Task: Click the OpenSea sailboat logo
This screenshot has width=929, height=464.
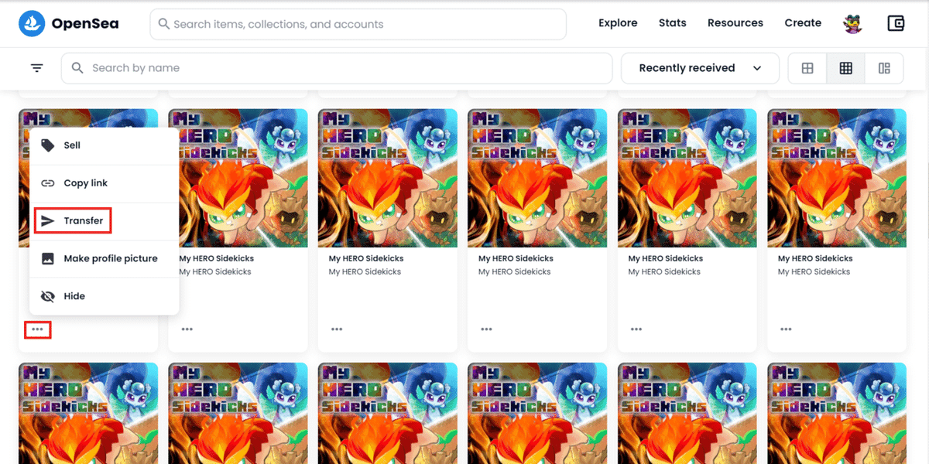Action: coord(33,24)
